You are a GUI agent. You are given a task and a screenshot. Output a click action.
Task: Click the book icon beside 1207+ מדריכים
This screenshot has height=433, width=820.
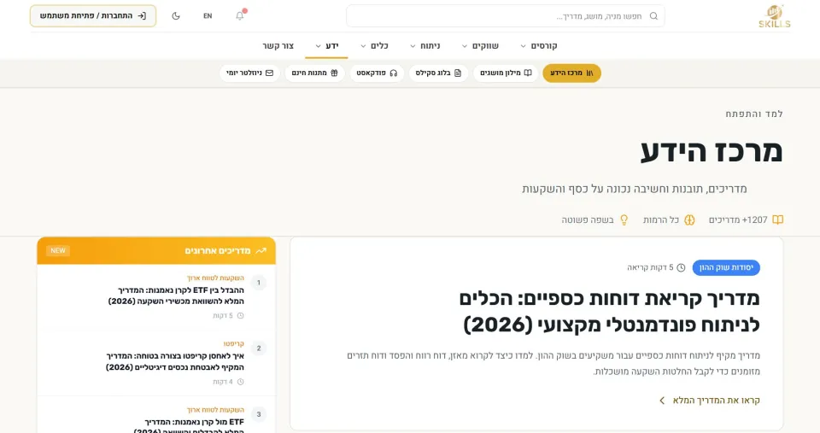pyautogui.click(x=777, y=220)
